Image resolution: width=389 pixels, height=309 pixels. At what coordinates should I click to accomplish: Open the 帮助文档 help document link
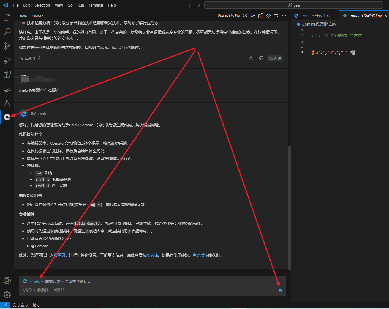tap(150, 255)
